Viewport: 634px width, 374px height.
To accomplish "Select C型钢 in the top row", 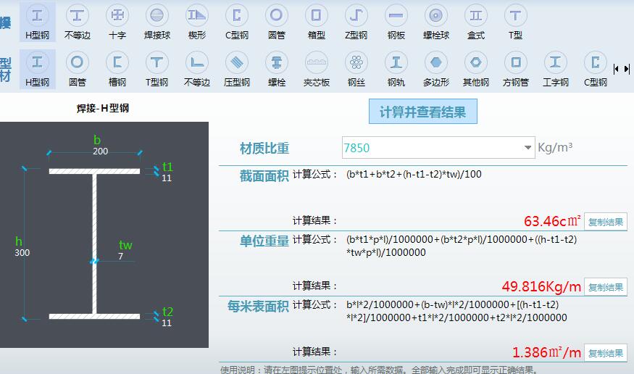I will [x=236, y=22].
